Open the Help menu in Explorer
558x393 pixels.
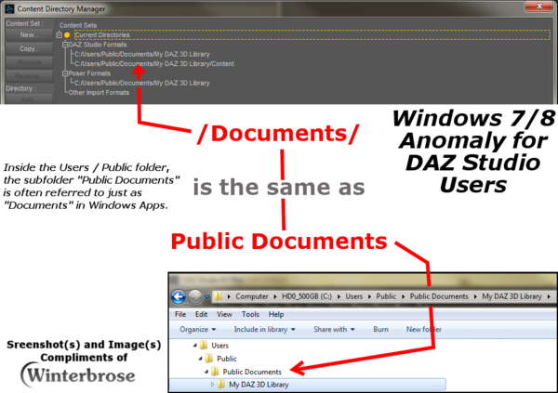click(x=276, y=315)
